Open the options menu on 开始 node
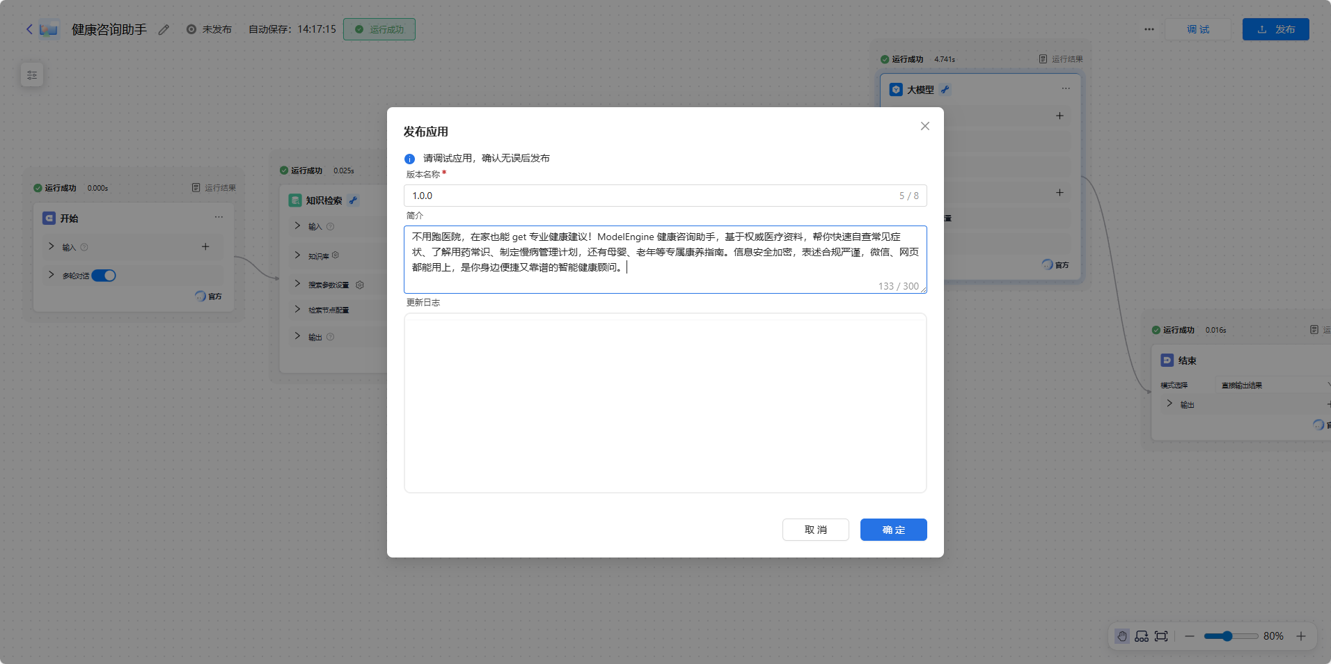The width and height of the screenshot is (1331, 664). [x=219, y=216]
